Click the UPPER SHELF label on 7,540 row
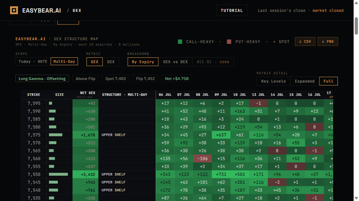Screen dimensions: 359x201 tap(113, 190)
